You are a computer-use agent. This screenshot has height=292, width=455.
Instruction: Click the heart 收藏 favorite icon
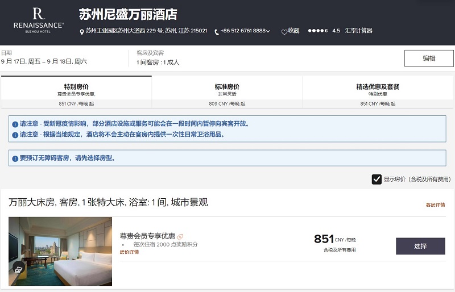284,32
